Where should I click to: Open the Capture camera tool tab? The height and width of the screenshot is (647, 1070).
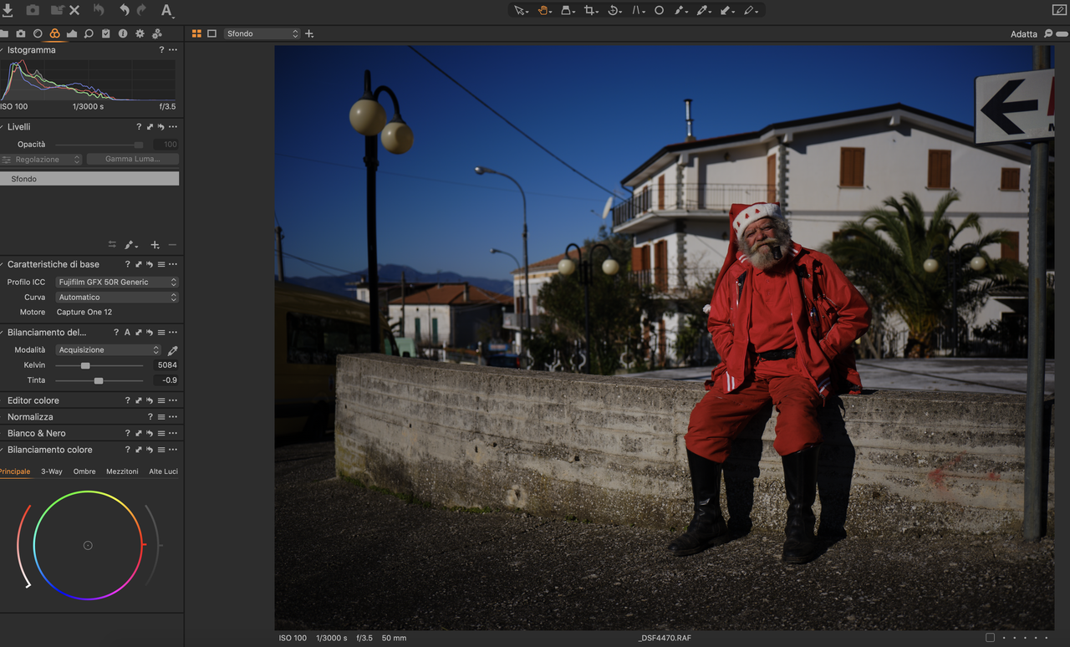pos(21,33)
